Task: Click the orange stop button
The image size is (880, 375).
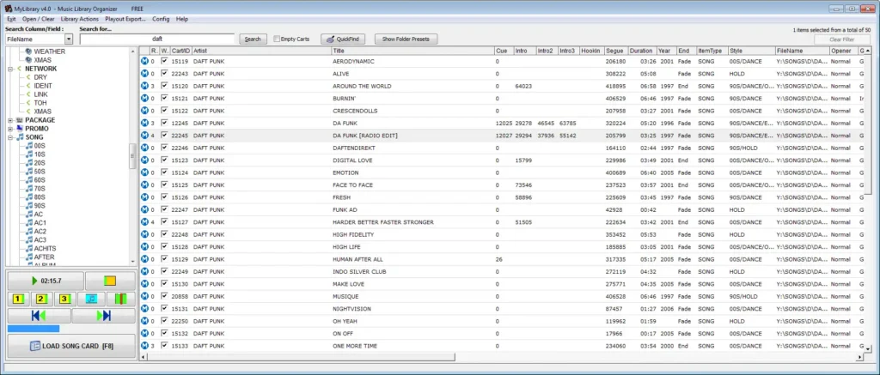Action: 110,281
